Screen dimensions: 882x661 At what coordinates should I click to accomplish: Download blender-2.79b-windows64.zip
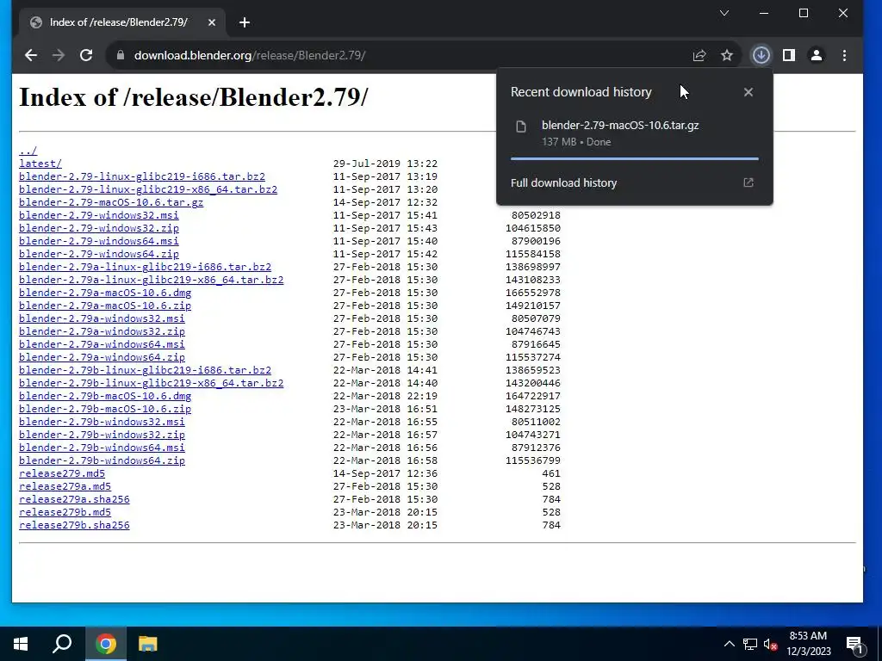coord(102,461)
